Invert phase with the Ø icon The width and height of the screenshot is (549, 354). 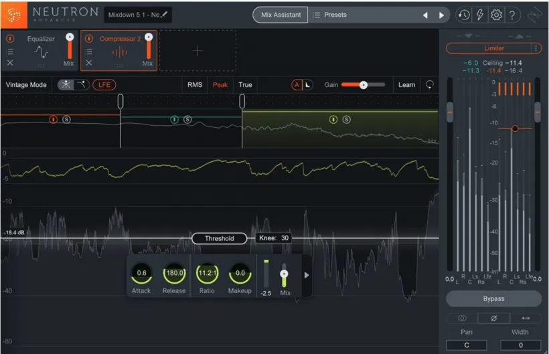493,318
